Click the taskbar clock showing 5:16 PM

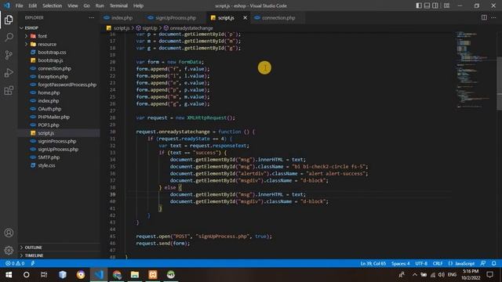(x=471, y=275)
